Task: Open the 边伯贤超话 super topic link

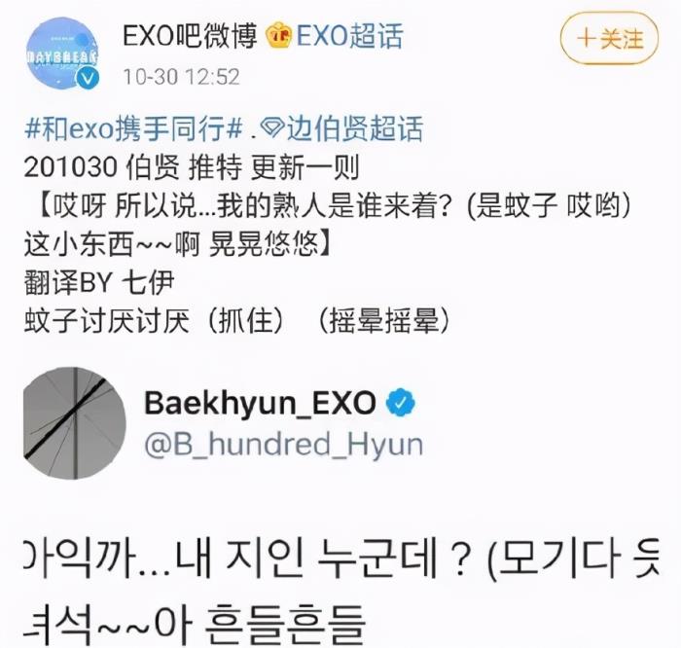Action: 354,128
